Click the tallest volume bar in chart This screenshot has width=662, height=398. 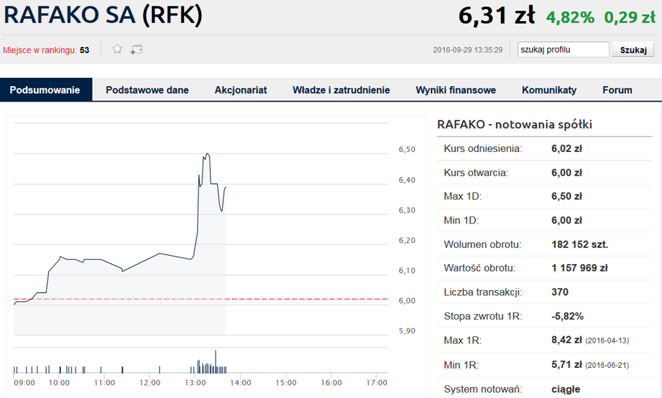[215, 362]
